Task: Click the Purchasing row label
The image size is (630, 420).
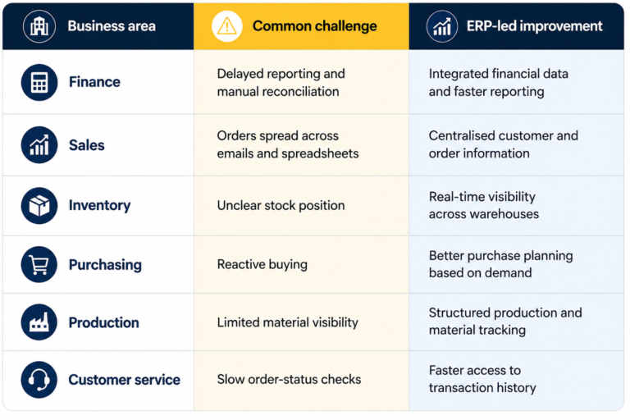Action: [x=105, y=265]
